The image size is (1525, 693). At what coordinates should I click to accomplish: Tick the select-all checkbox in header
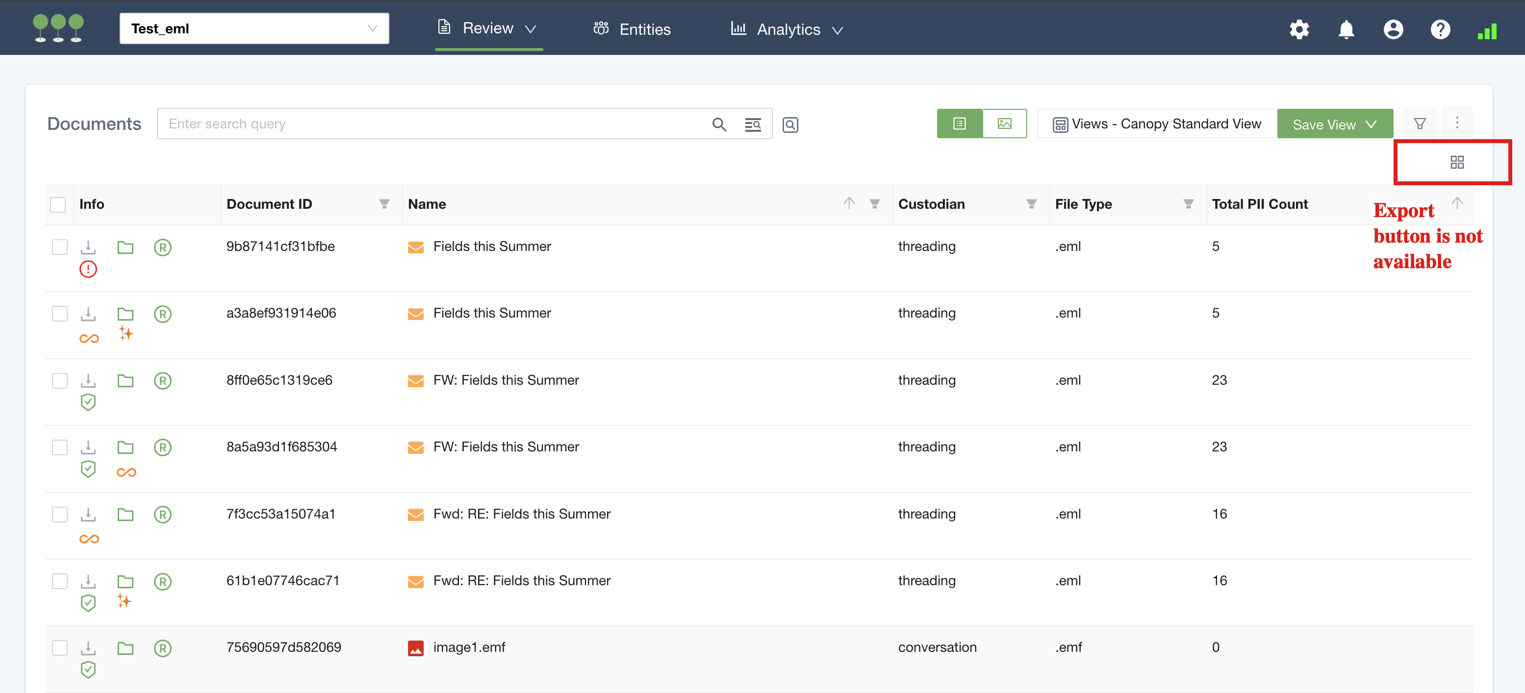[x=58, y=204]
